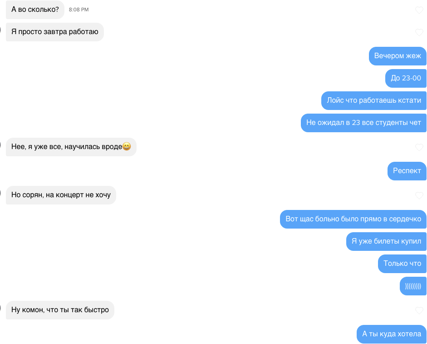
Task: Click the "Только что" sent bubble
Action: 402,264
